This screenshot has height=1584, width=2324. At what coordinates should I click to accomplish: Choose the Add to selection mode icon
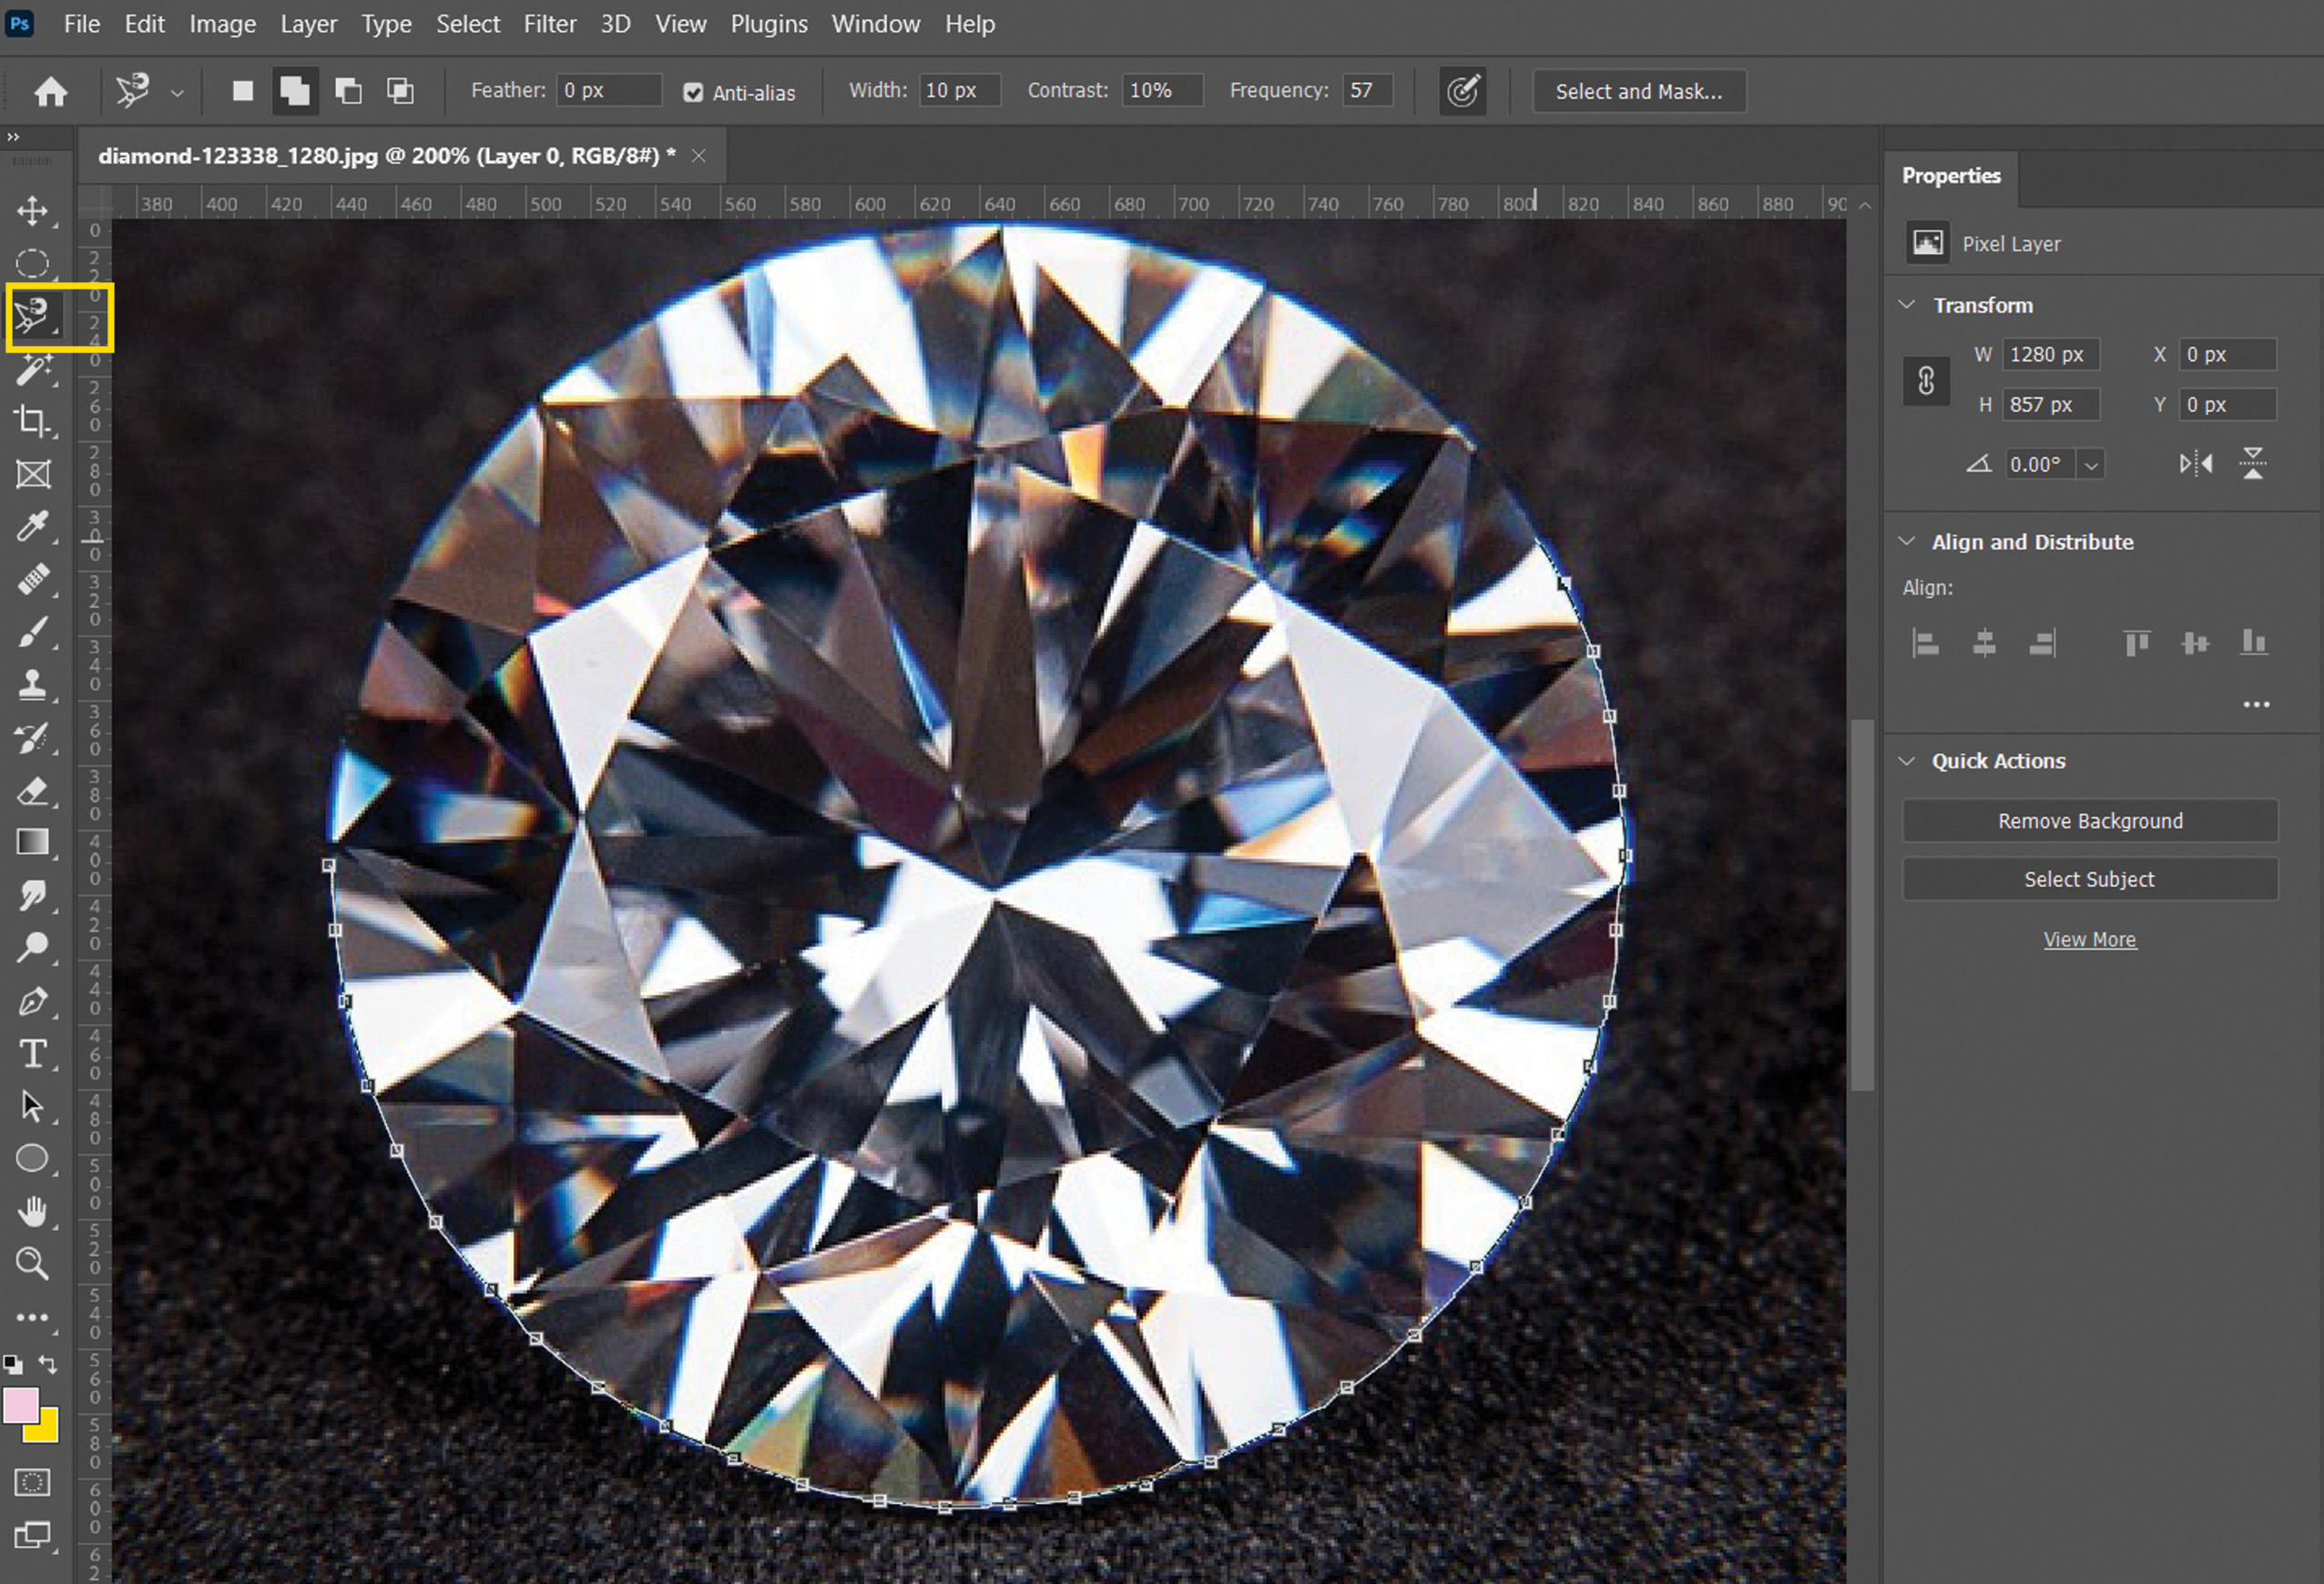pyautogui.click(x=295, y=91)
